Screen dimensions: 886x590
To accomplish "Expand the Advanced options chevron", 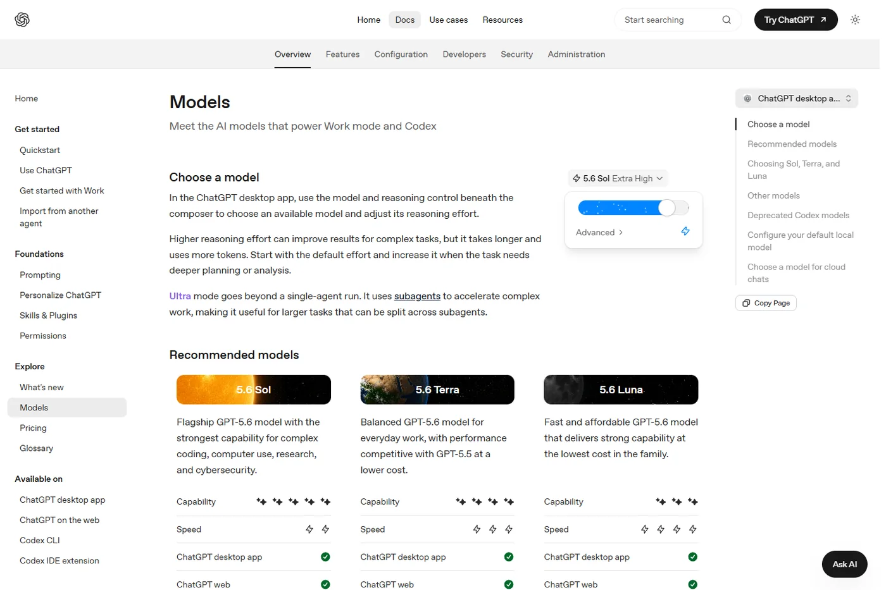I will 621,233.
